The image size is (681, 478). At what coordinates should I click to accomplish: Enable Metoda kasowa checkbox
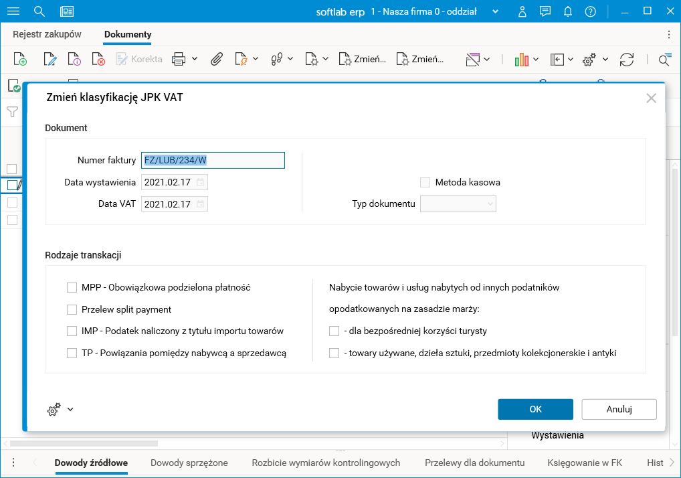[425, 183]
